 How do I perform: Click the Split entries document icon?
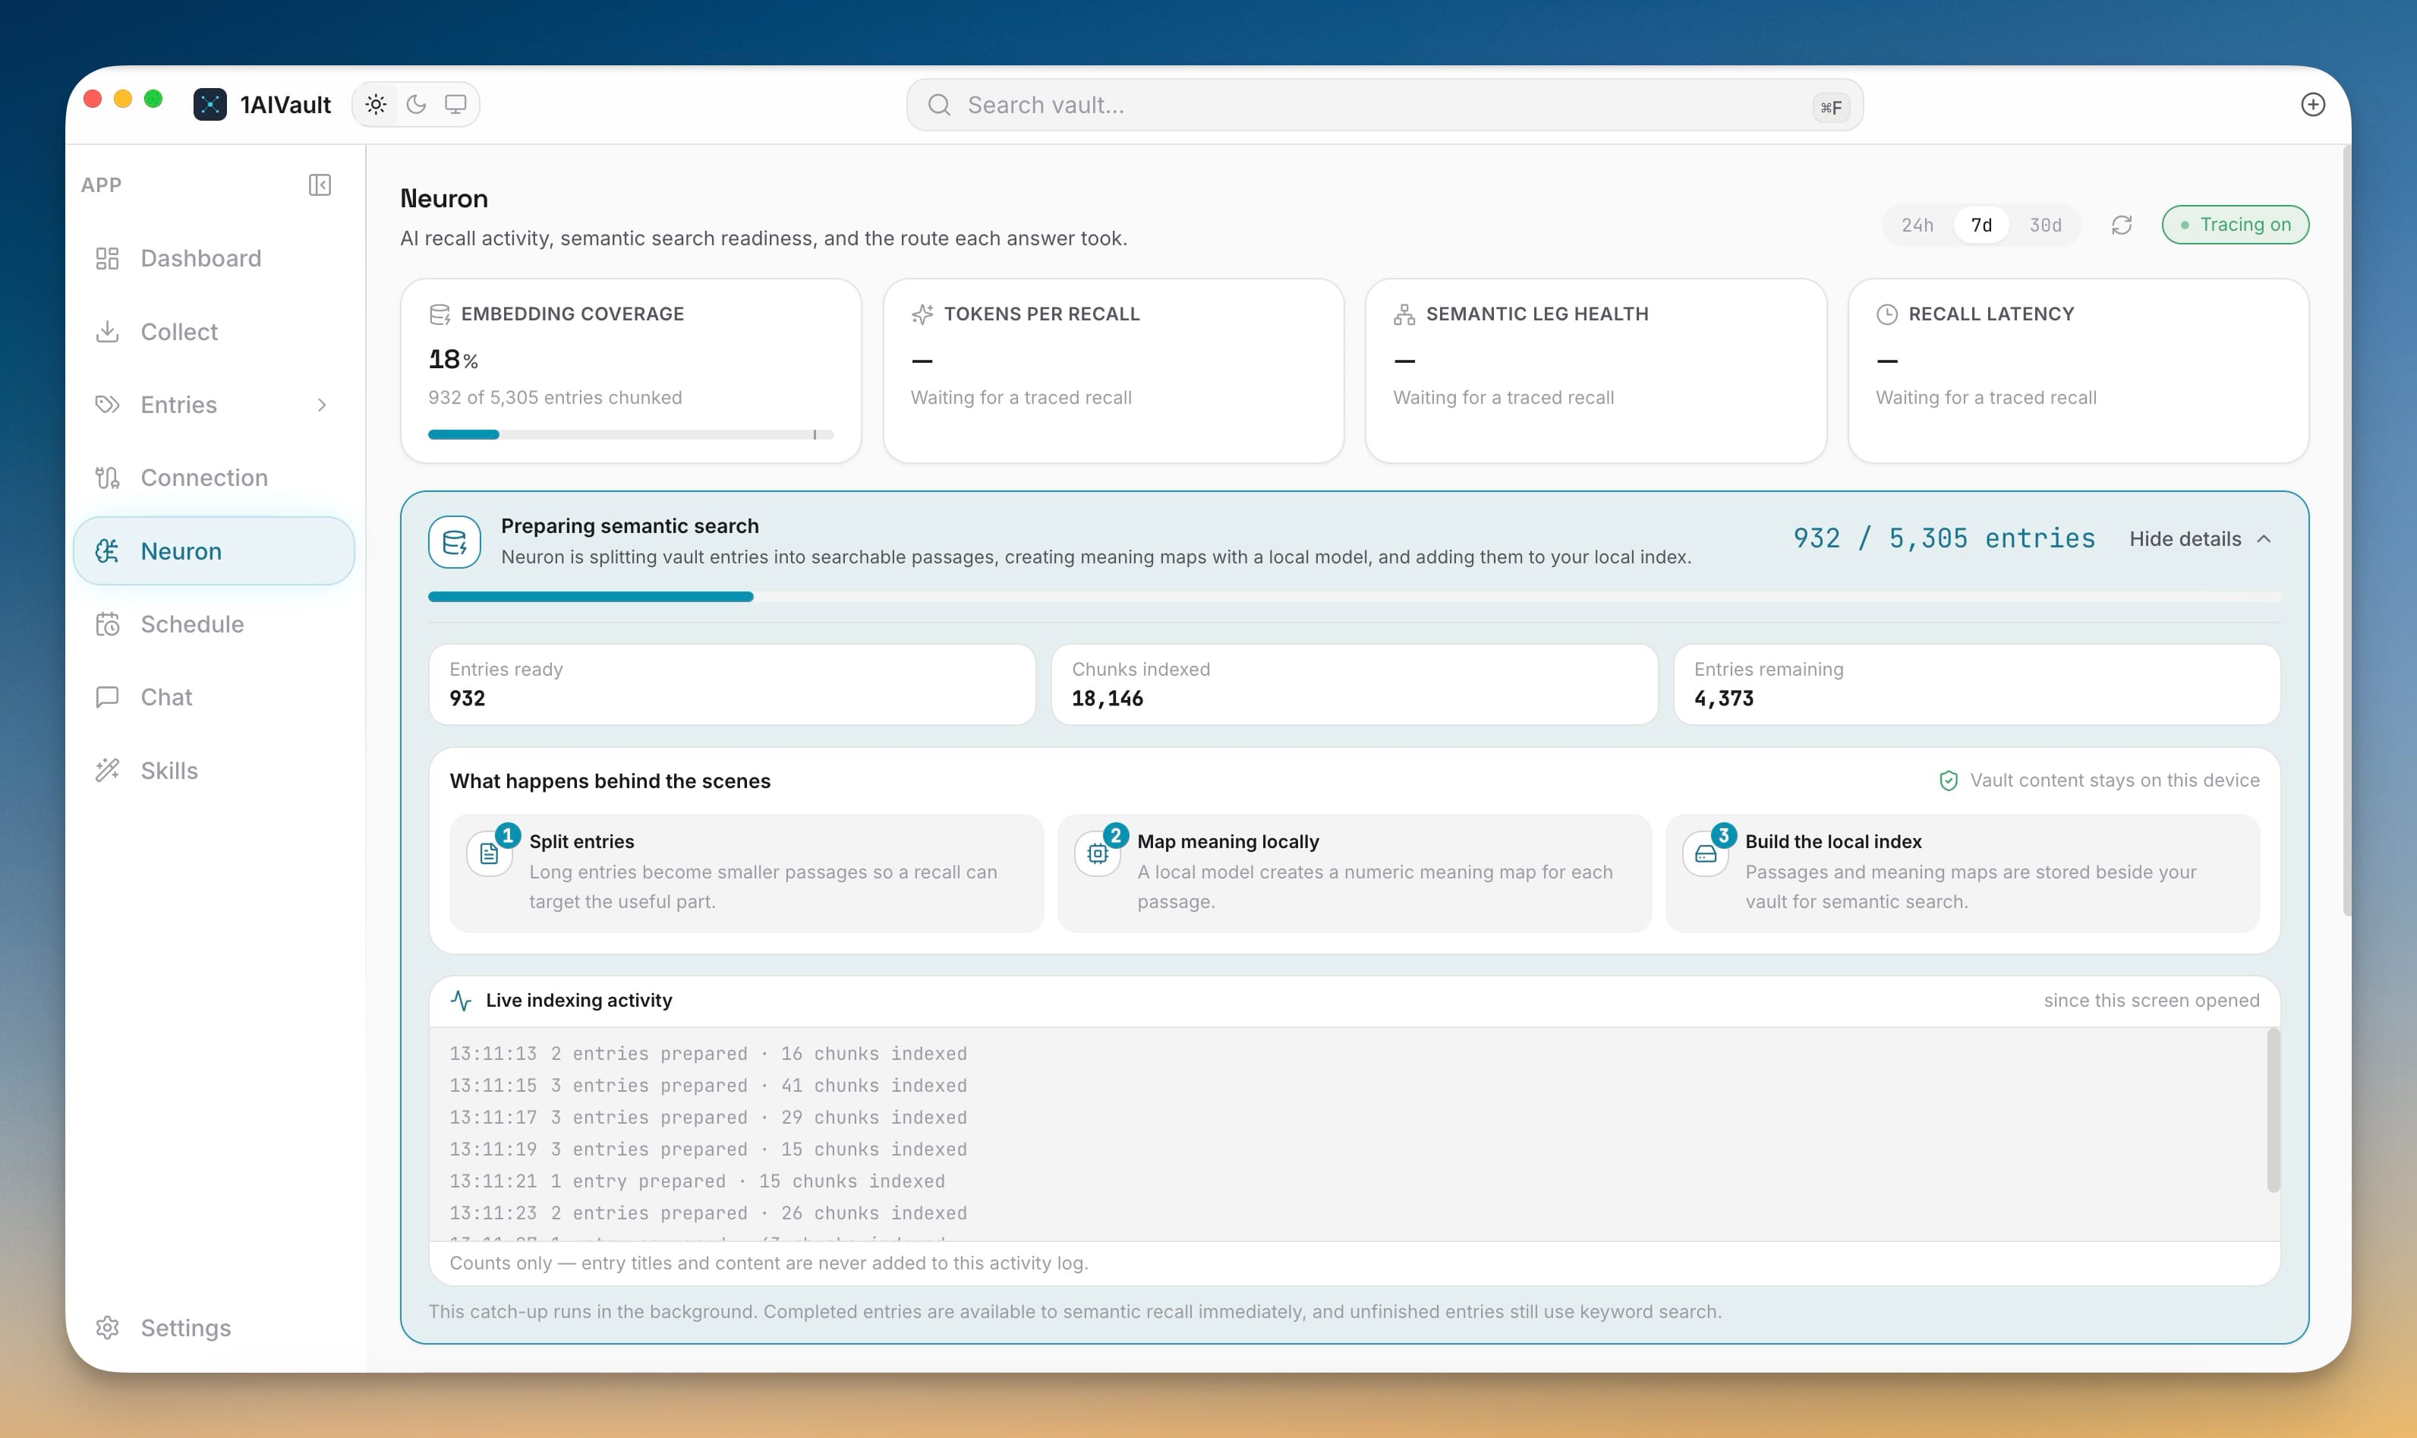pyautogui.click(x=489, y=853)
